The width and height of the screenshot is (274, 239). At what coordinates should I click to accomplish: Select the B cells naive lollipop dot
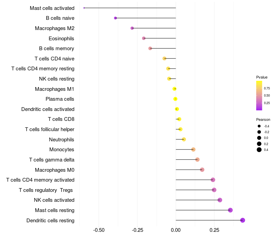point(115,18)
